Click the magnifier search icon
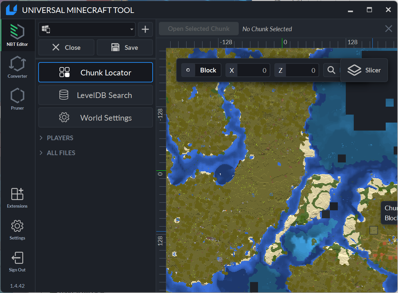Image resolution: width=398 pixels, height=293 pixels. (x=331, y=70)
